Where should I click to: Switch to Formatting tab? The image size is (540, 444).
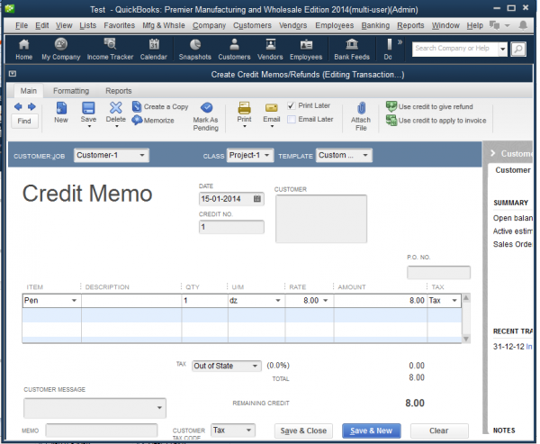click(x=71, y=91)
